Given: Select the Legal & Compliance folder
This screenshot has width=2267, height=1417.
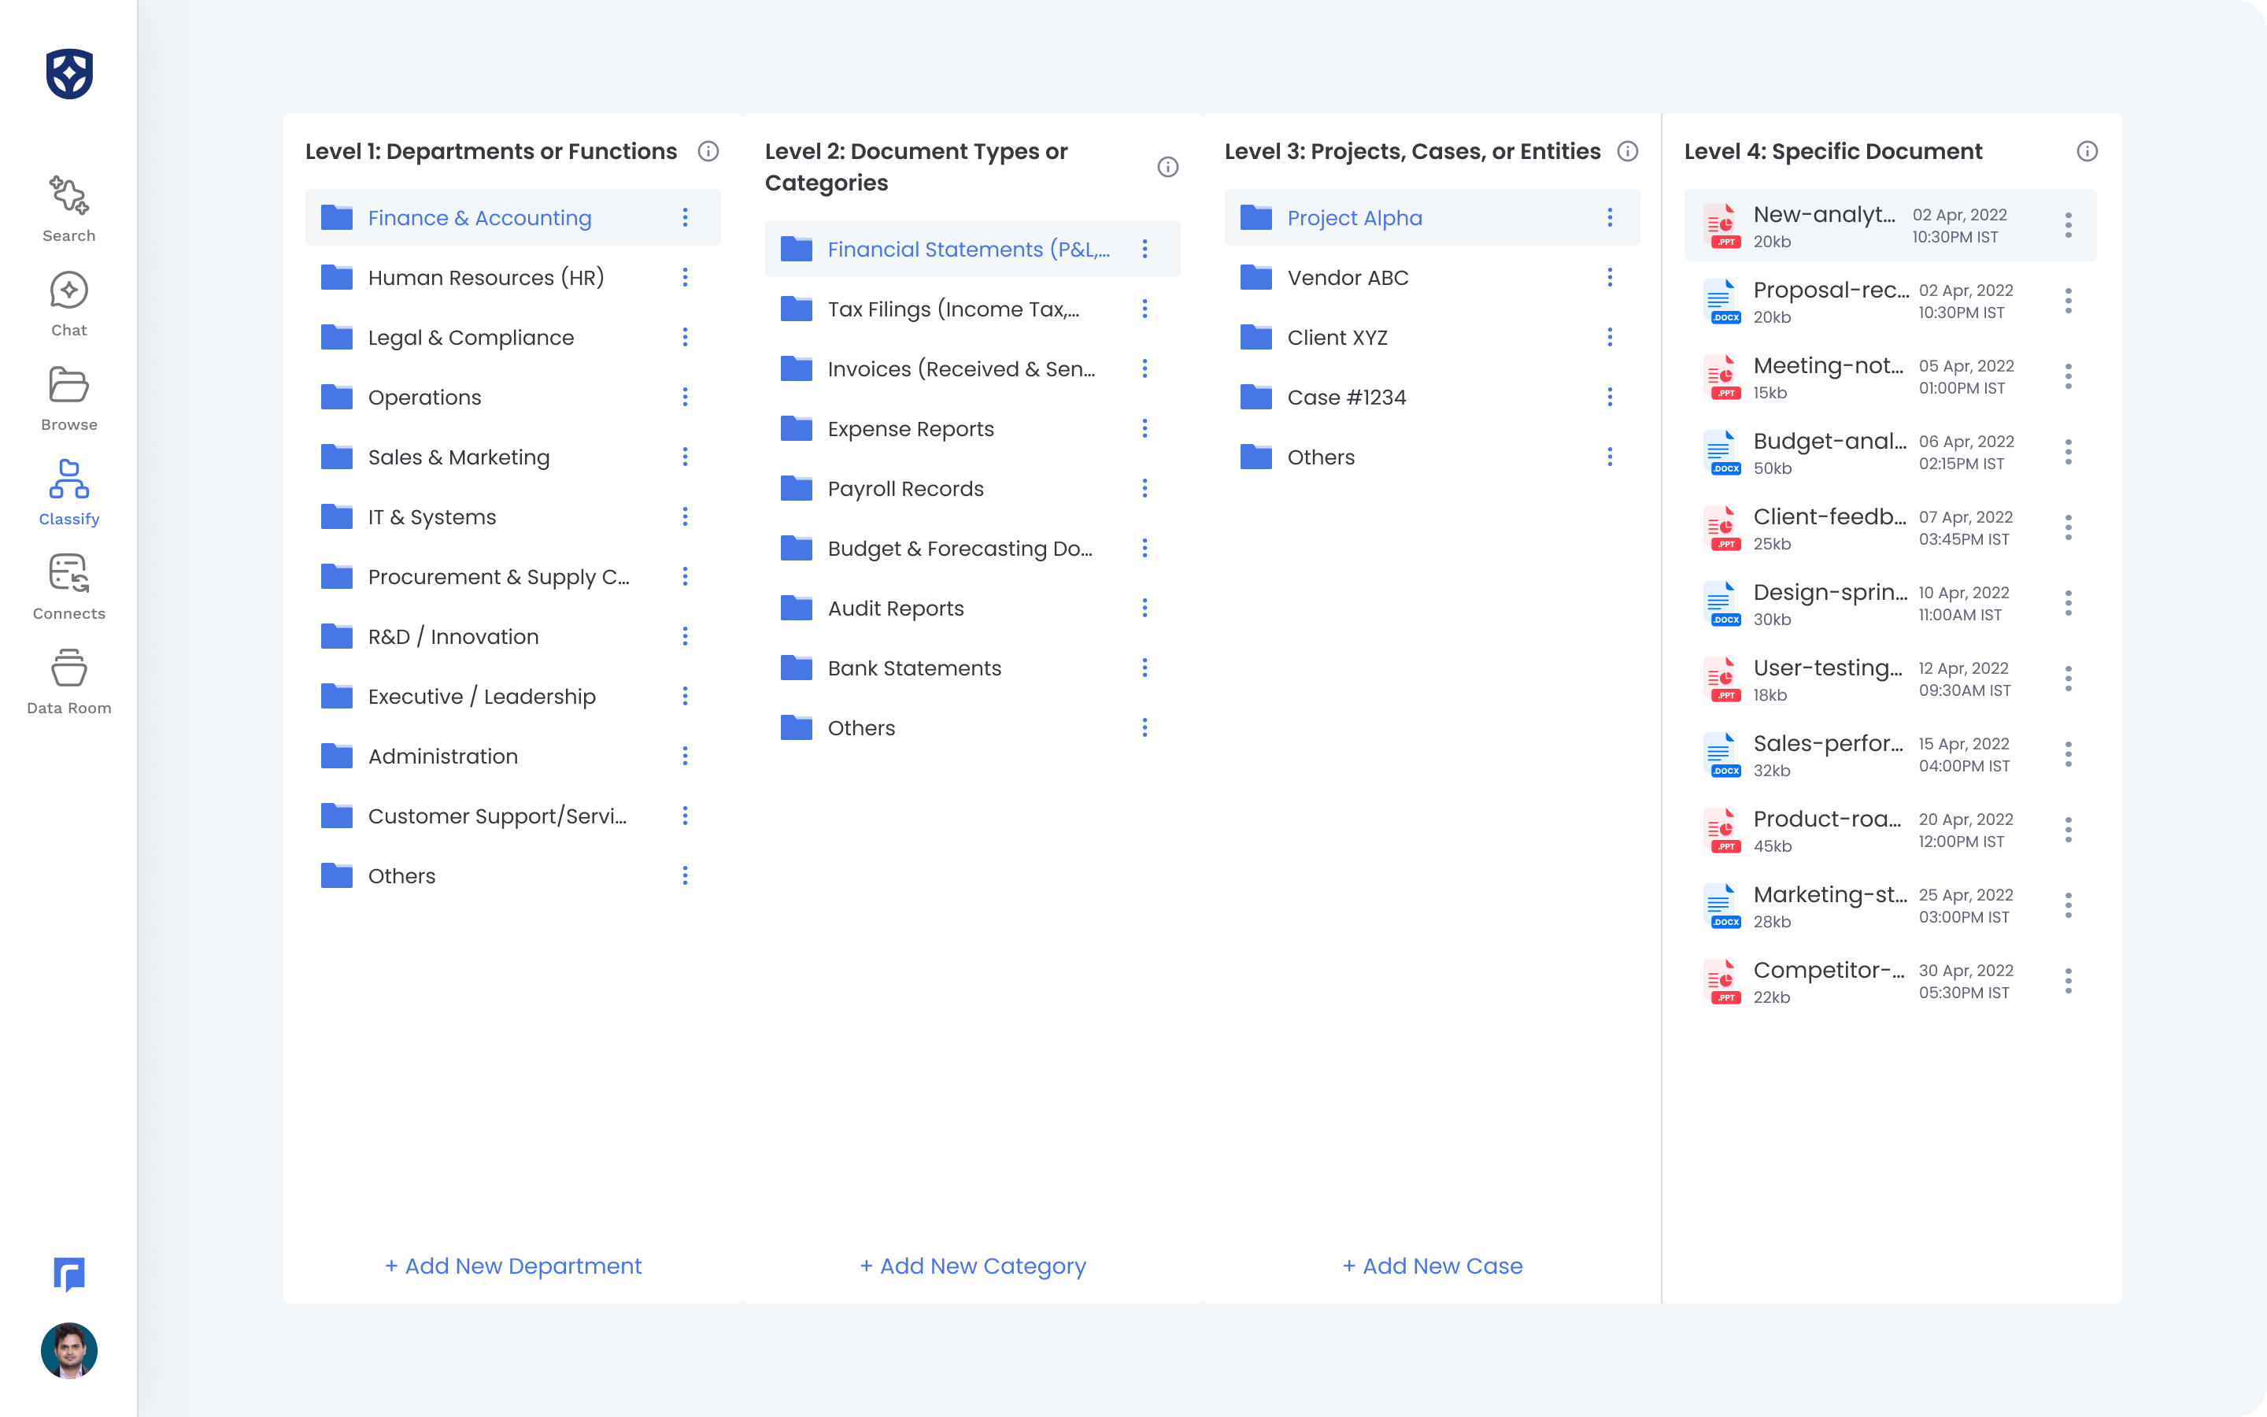Looking at the screenshot, I should [x=513, y=338].
